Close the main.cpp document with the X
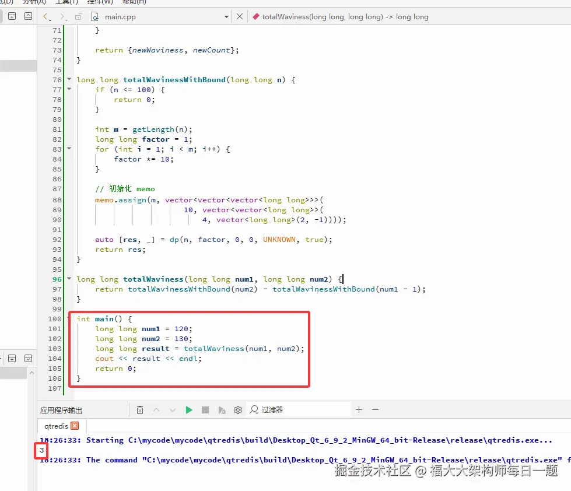 240,16
